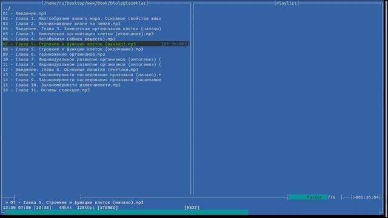Click the now playing title in the status line
The image size is (388, 218).
(x=77, y=202)
